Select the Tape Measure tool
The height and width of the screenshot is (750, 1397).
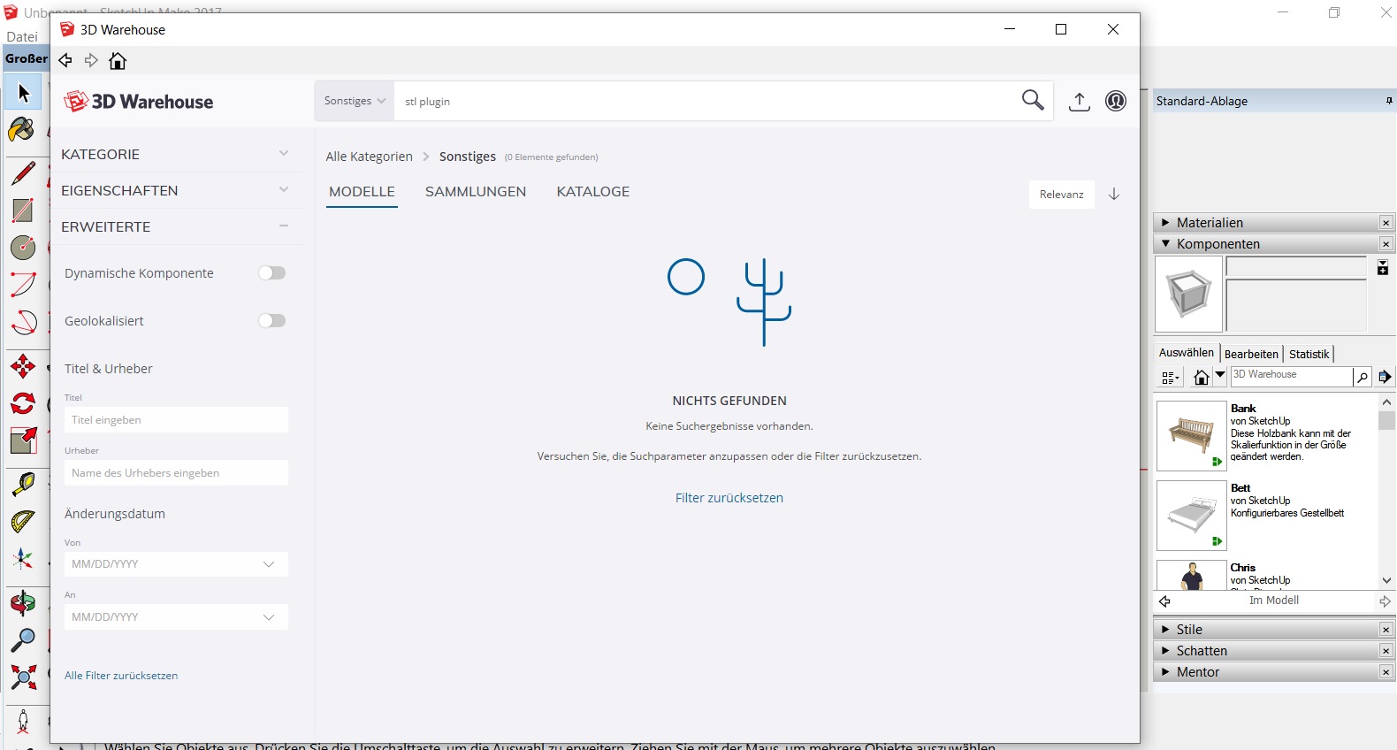point(23,484)
